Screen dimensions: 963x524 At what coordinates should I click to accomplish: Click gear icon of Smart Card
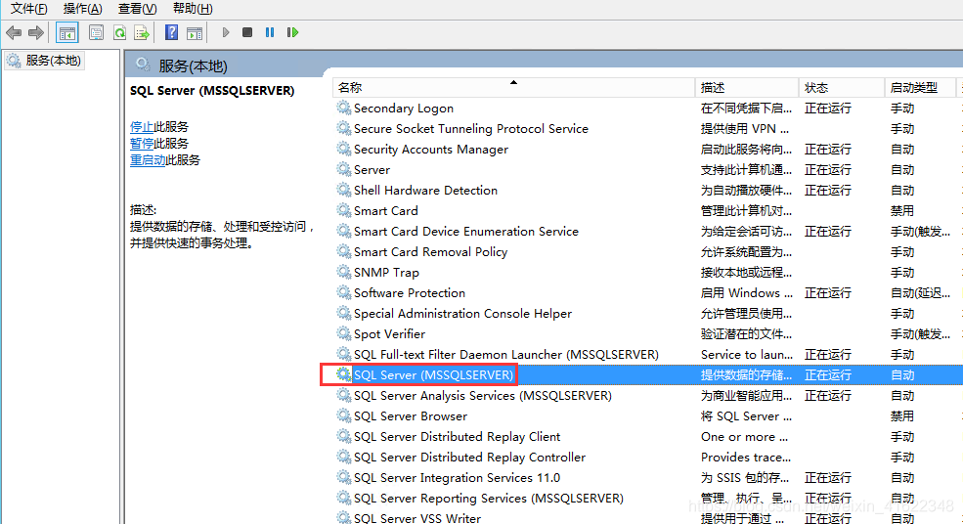coord(343,211)
